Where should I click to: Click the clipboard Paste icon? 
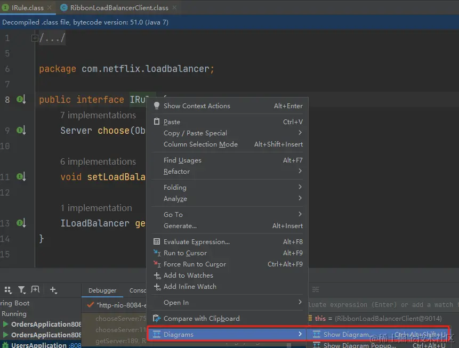[157, 122]
